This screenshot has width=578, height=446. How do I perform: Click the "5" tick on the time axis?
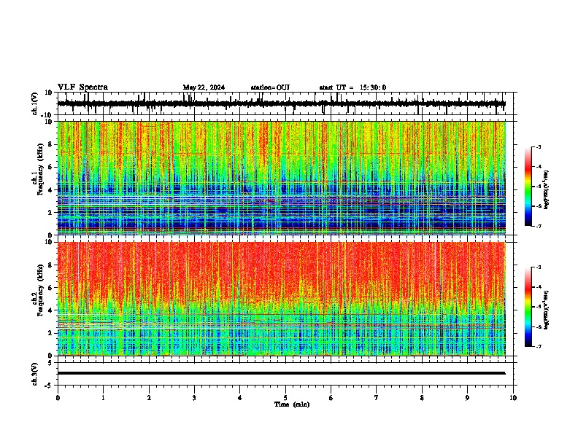point(285,398)
